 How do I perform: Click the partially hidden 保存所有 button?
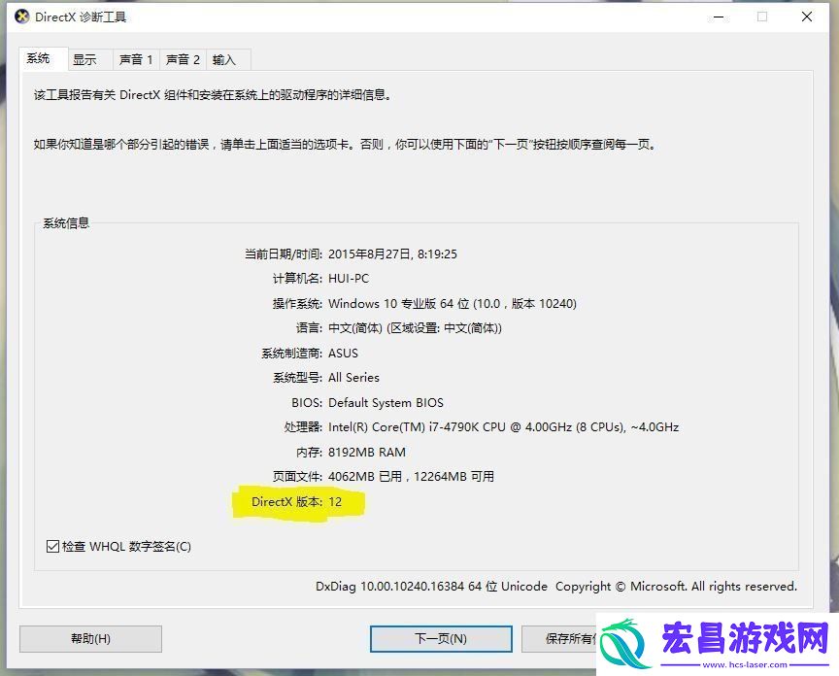559,638
